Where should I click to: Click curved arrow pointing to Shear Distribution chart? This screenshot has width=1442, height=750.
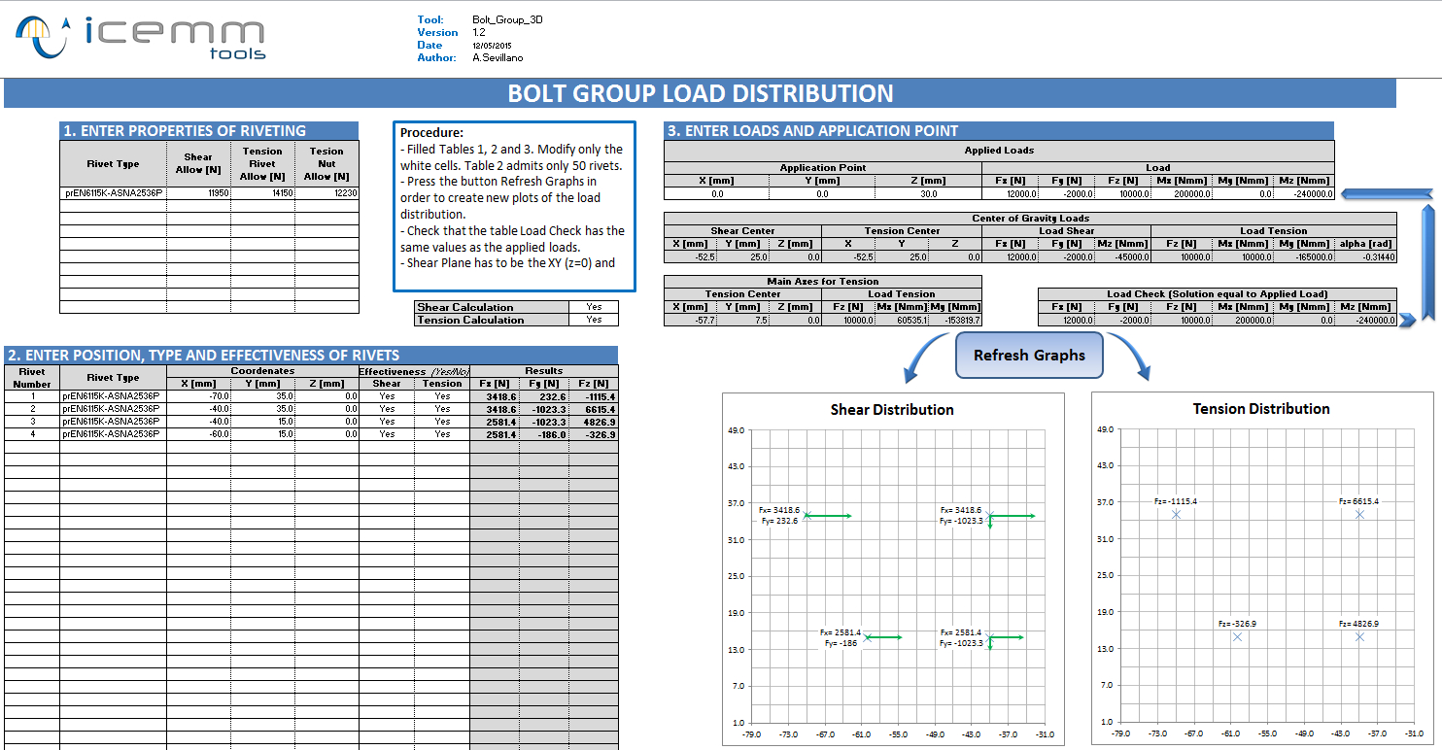pos(924,358)
